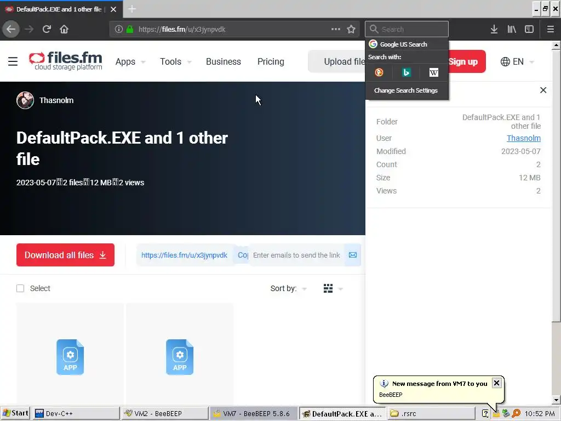Open the Windows Start menu
This screenshot has height=421, width=561.
point(15,413)
